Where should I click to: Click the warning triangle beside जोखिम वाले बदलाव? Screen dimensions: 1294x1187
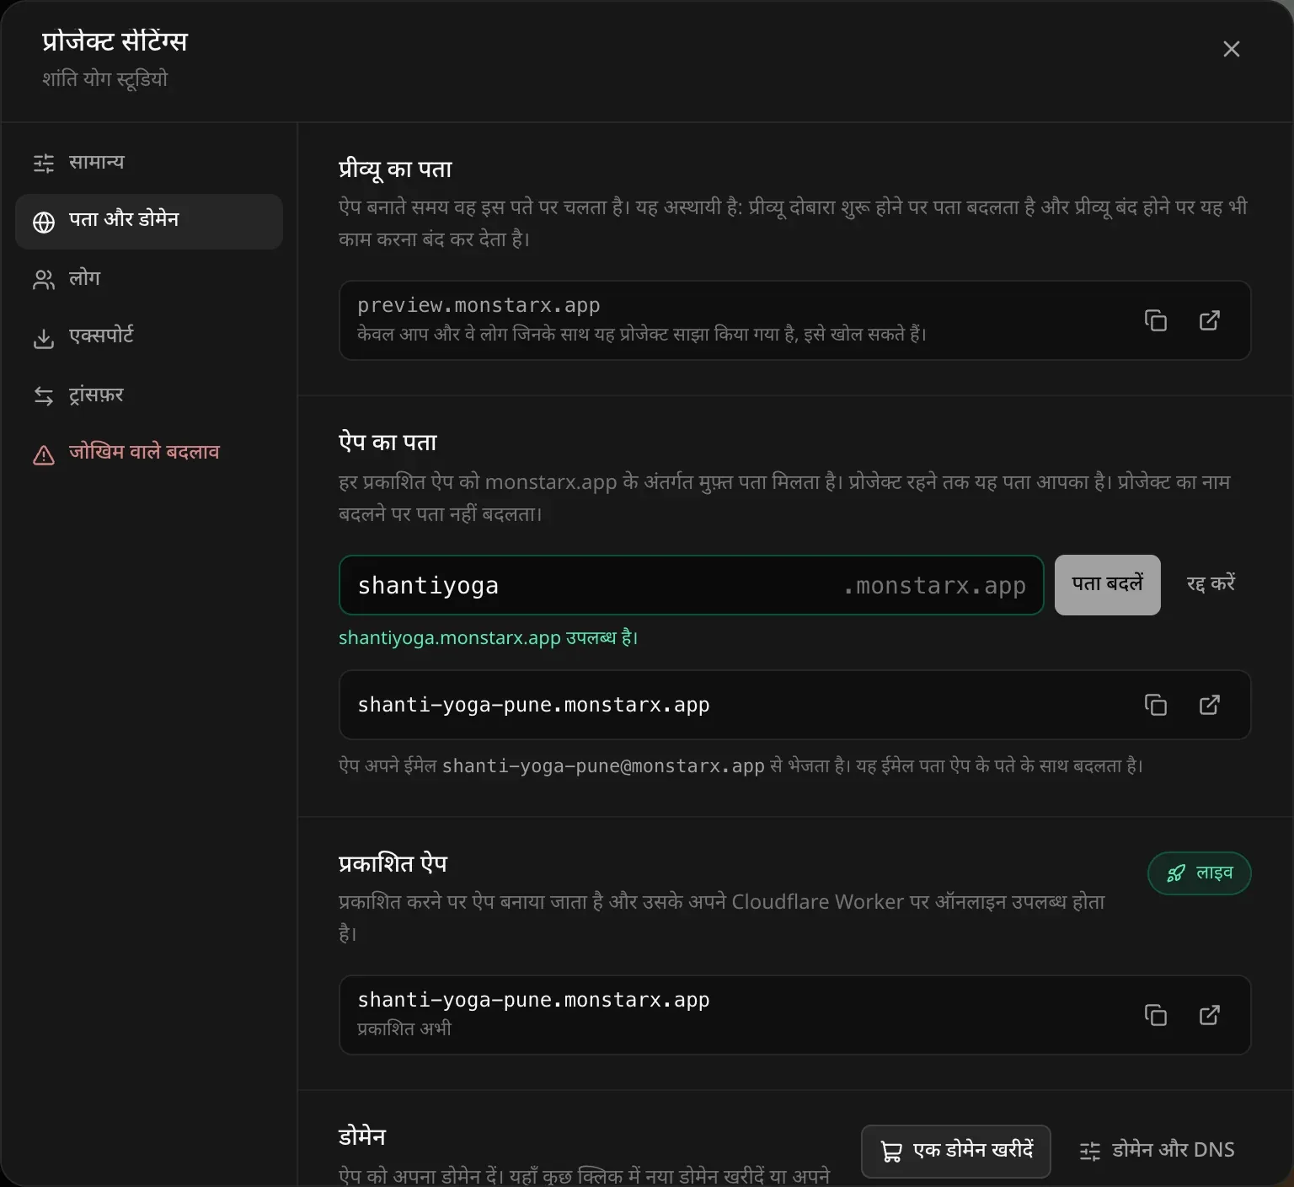tap(44, 455)
